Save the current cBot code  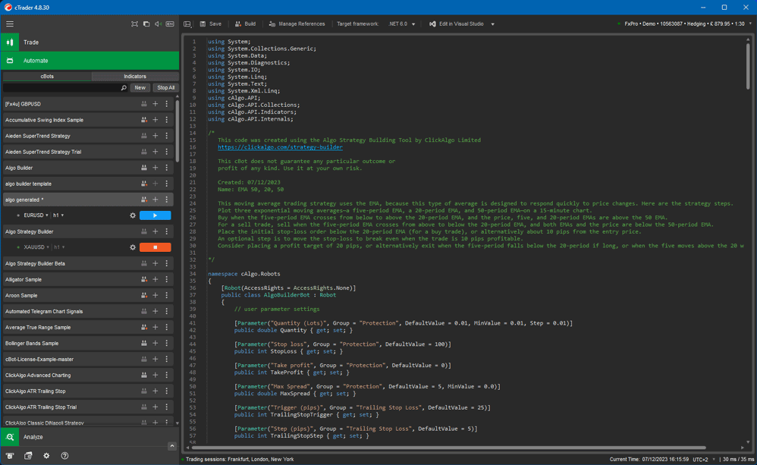click(211, 24)
